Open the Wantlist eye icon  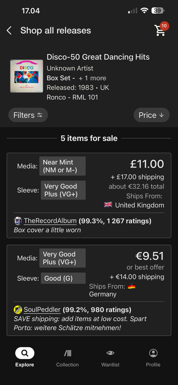click(x=110, y=353)
